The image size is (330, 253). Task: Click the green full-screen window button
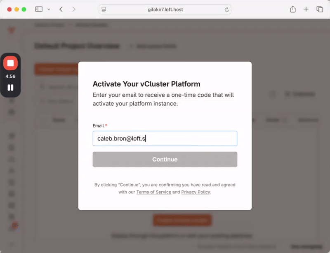pyautogui.click(x=24, y=9)
